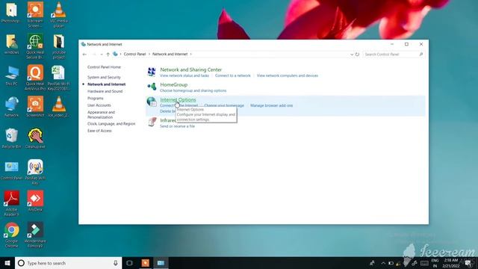The height and width of the screenshot is (269, 478).
Task: Switch to Icecream recorder taskbar app
Action: 146,263
